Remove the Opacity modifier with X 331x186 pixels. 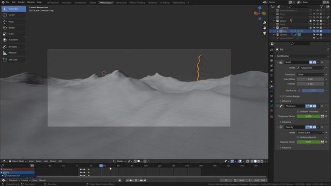pyautogui.click(x=322, y=127)
